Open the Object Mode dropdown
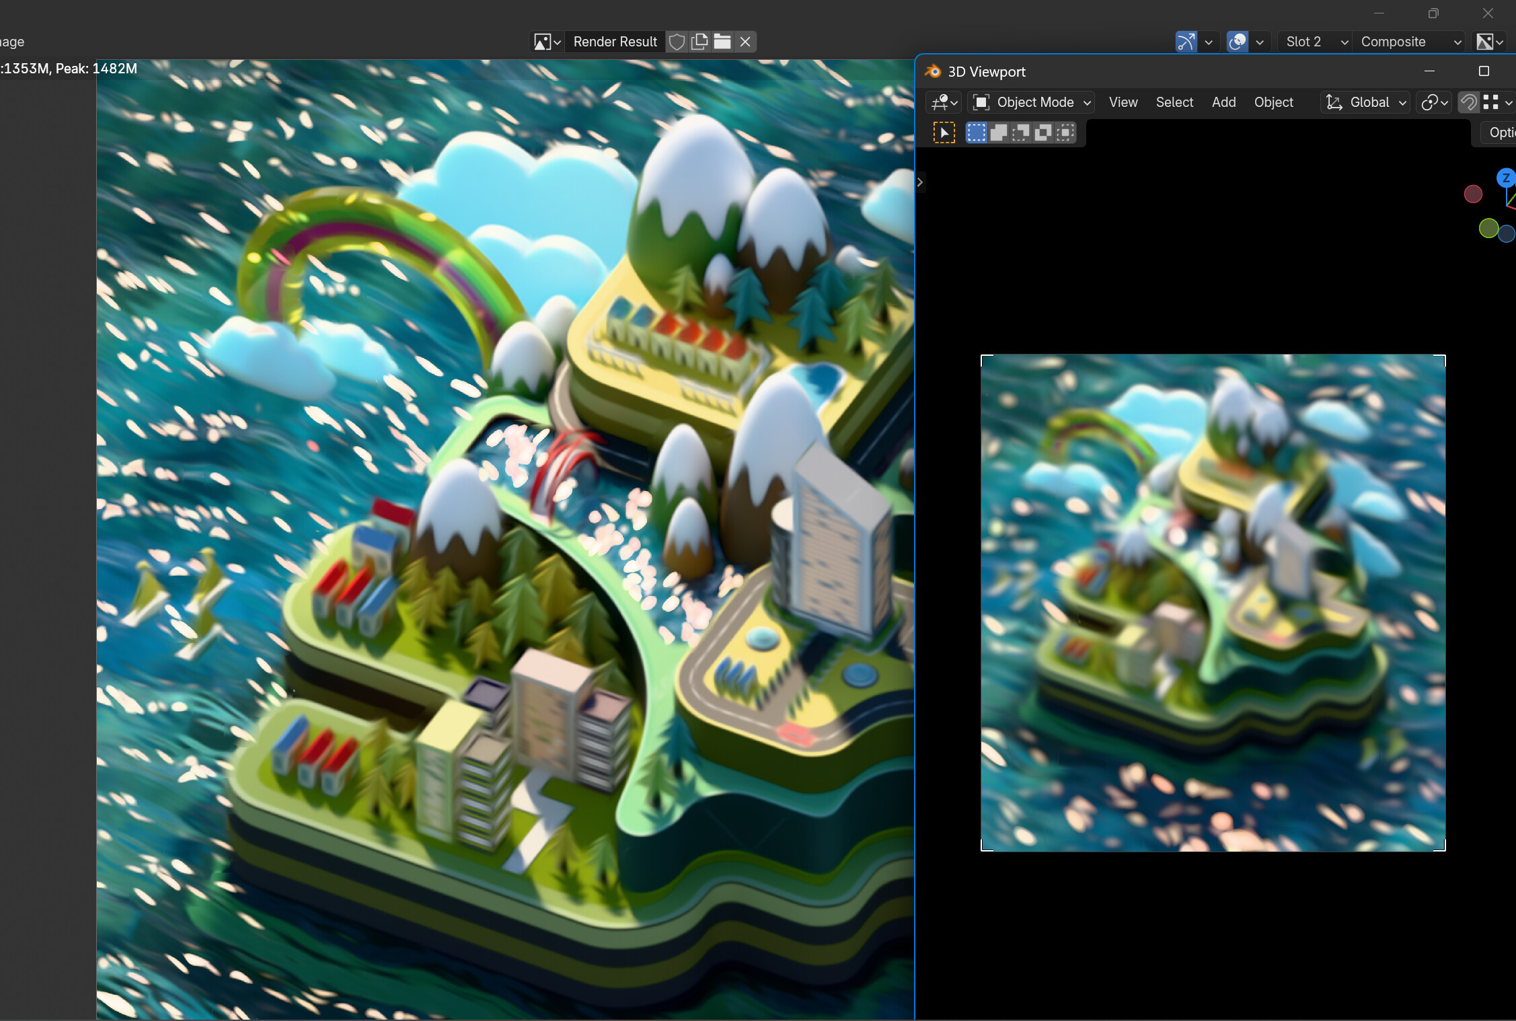This screenshot has width=1516, height=1021. (x=1031, y=102)
